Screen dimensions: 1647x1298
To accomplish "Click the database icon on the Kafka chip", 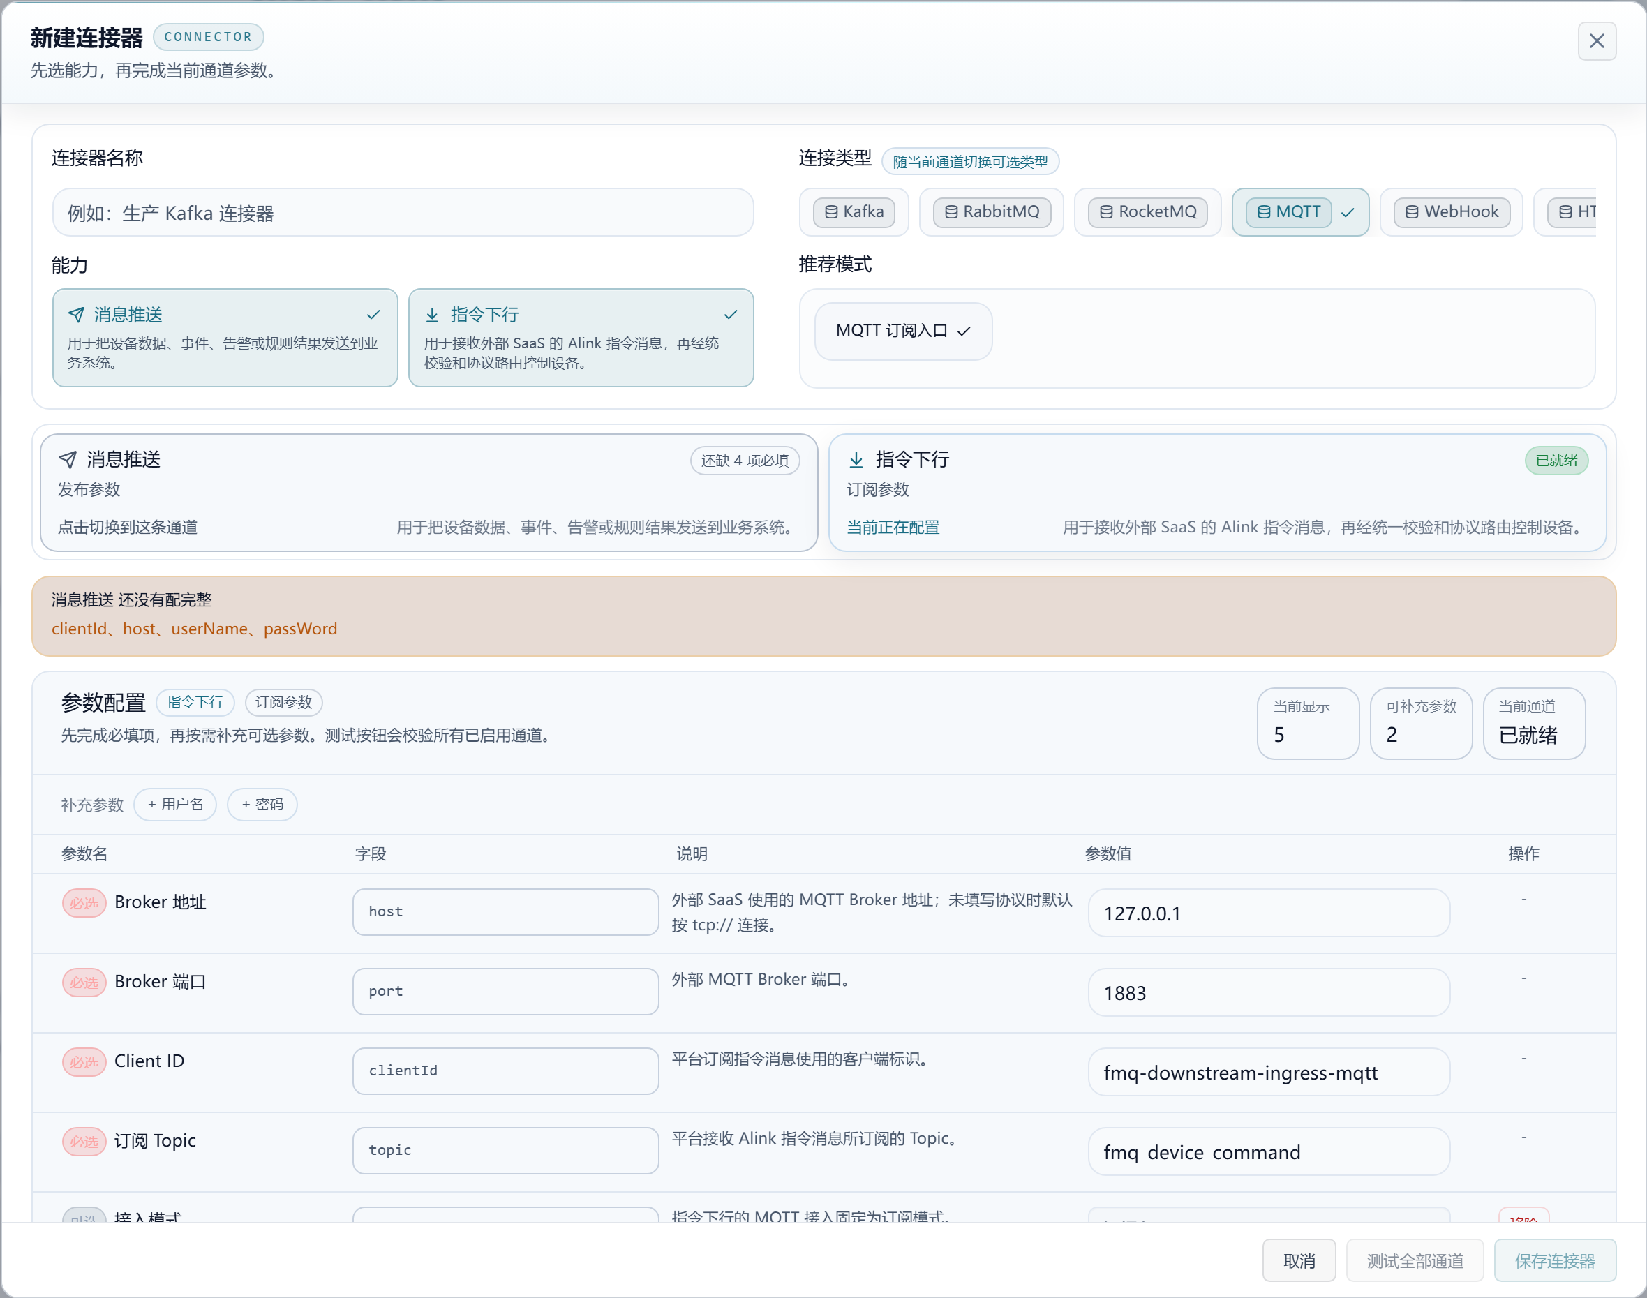I will tap(831, 212).
